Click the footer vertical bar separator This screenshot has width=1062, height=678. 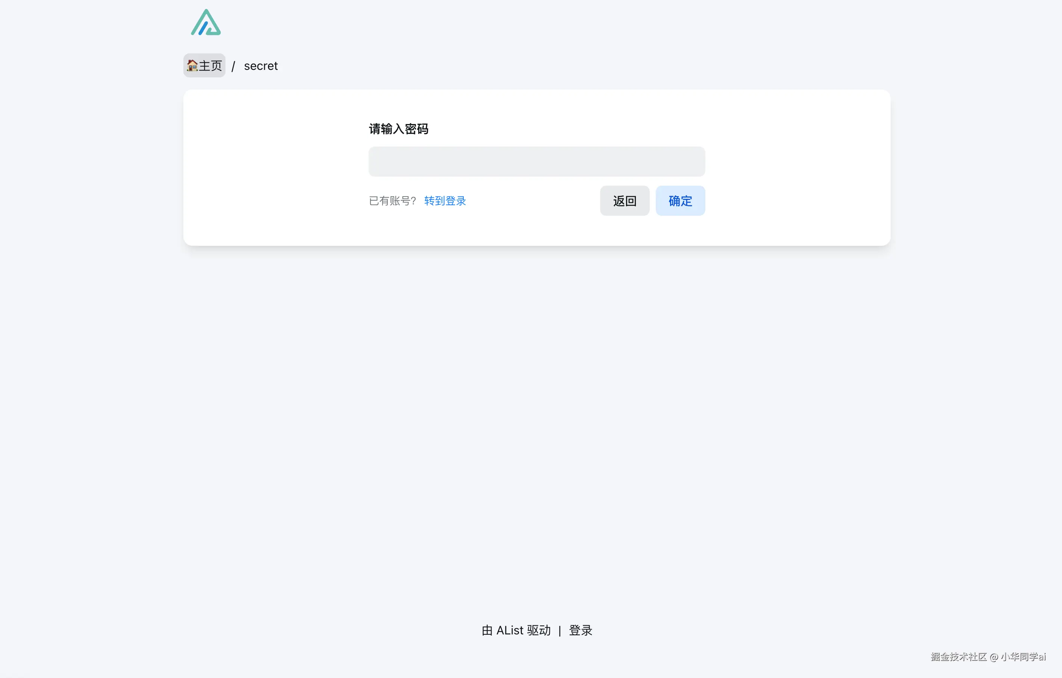559,631
